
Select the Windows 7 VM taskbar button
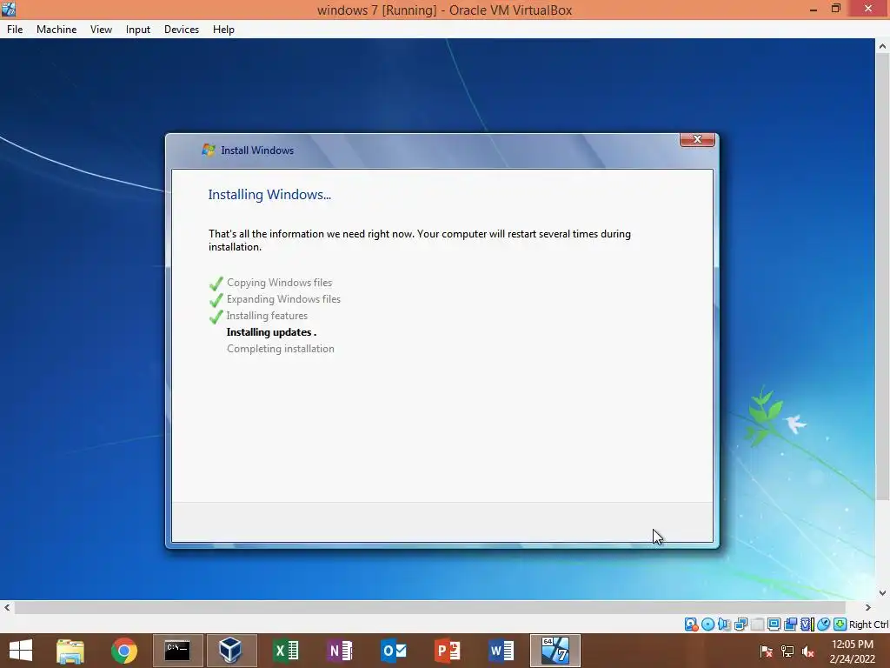pos(555,651)
